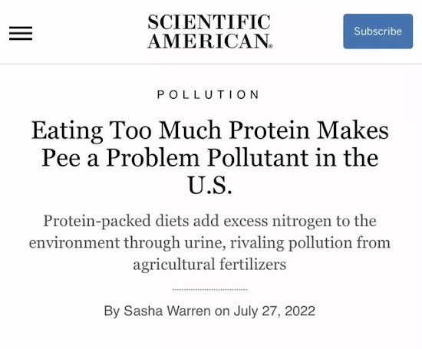422x349 pixels.
Task: Click the July 27, 2022 publication date
Action: 275,311
